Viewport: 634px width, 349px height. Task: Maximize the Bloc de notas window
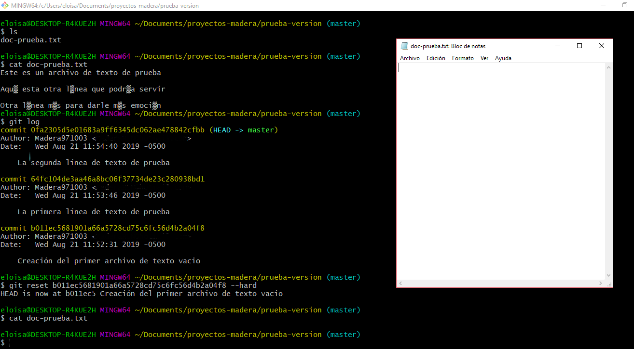[x=579, y=46]
